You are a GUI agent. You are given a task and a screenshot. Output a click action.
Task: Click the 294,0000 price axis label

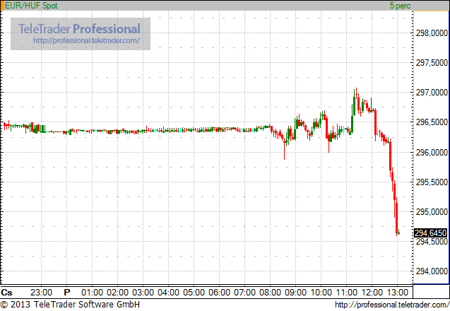pyautogui.click(x=432, y=271)
